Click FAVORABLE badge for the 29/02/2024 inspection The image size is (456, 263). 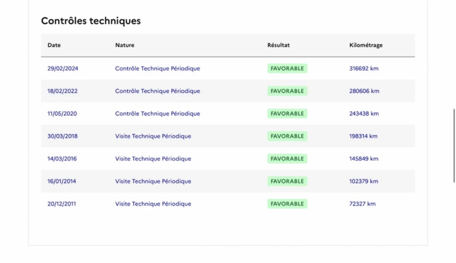[x=287, y=69]
